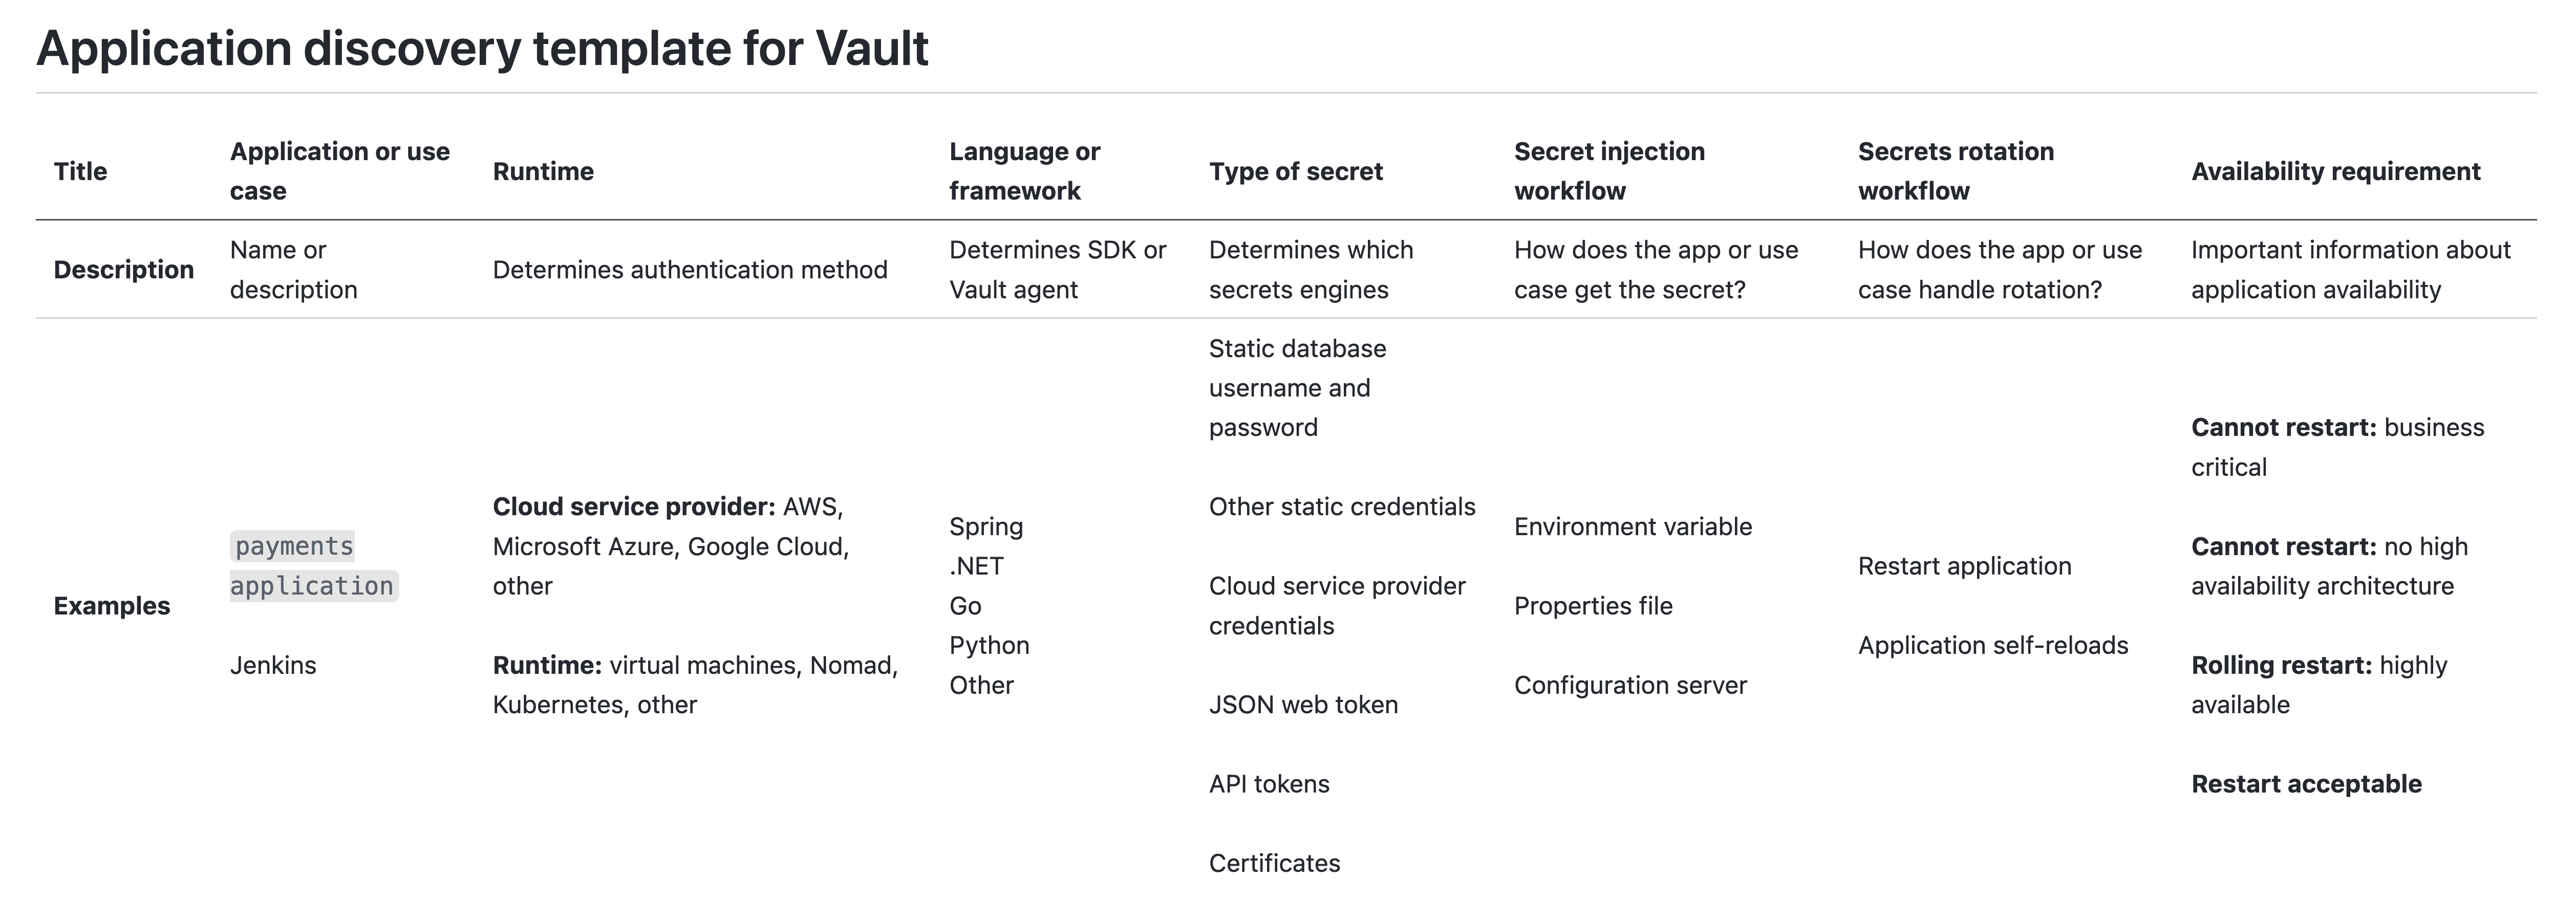Screen dimensions: 2576x923
Task: Click the 'payments application' code text
Action: pyautogui.click(x=312, y=566)
